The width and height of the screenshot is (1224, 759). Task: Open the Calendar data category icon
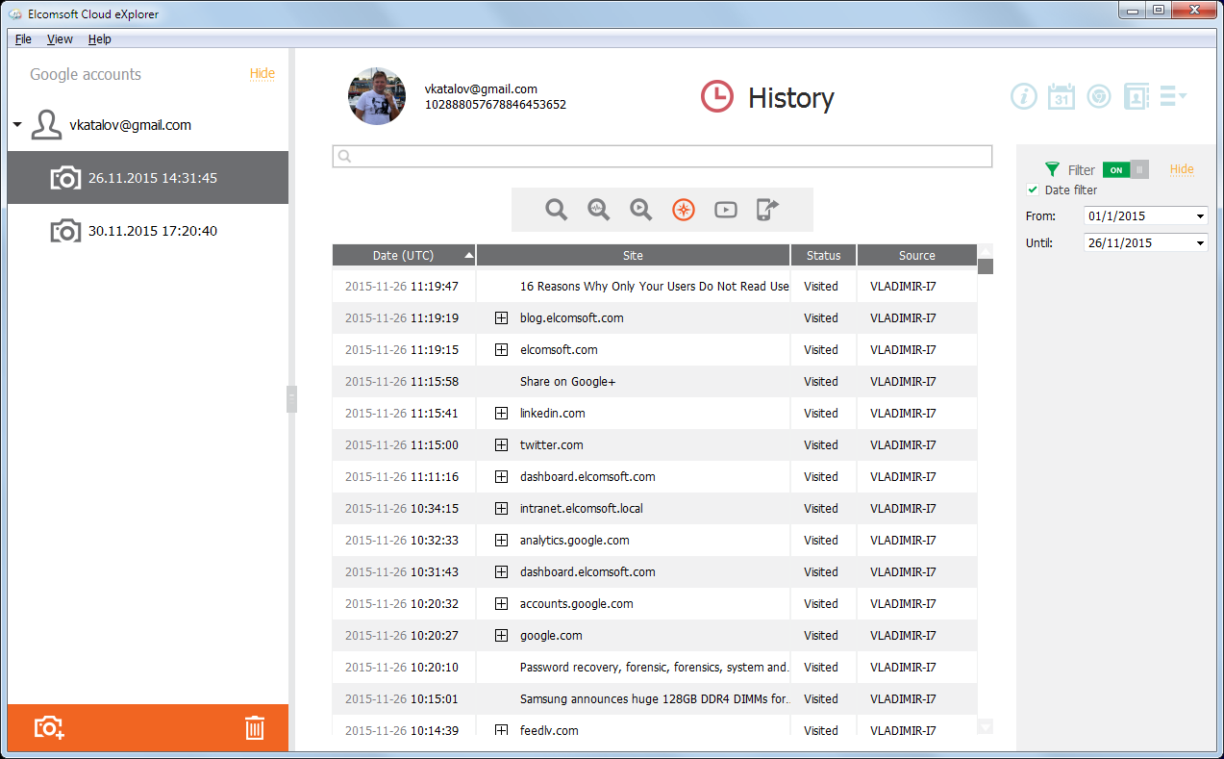click(1061, 96)
